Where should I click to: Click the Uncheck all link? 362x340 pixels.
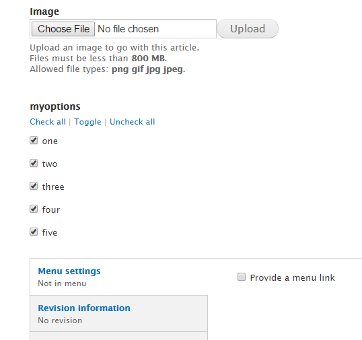click(x=133, y=122)
